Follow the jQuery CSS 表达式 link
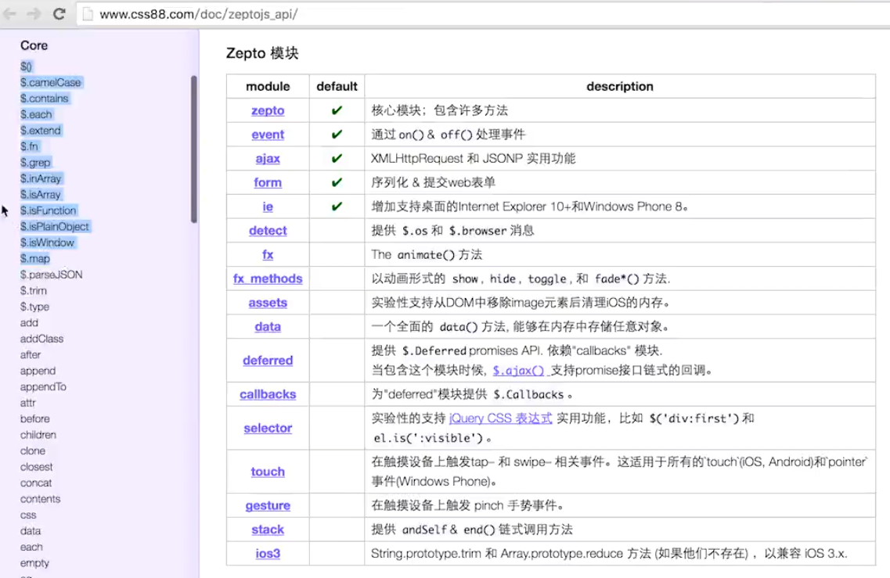 [x=501, y=418]
